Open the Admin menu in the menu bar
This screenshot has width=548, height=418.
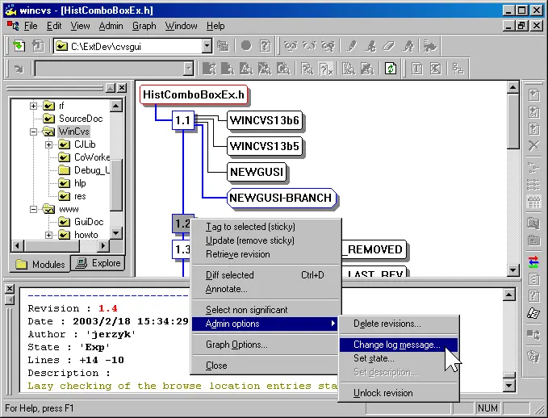pos(111,26)
